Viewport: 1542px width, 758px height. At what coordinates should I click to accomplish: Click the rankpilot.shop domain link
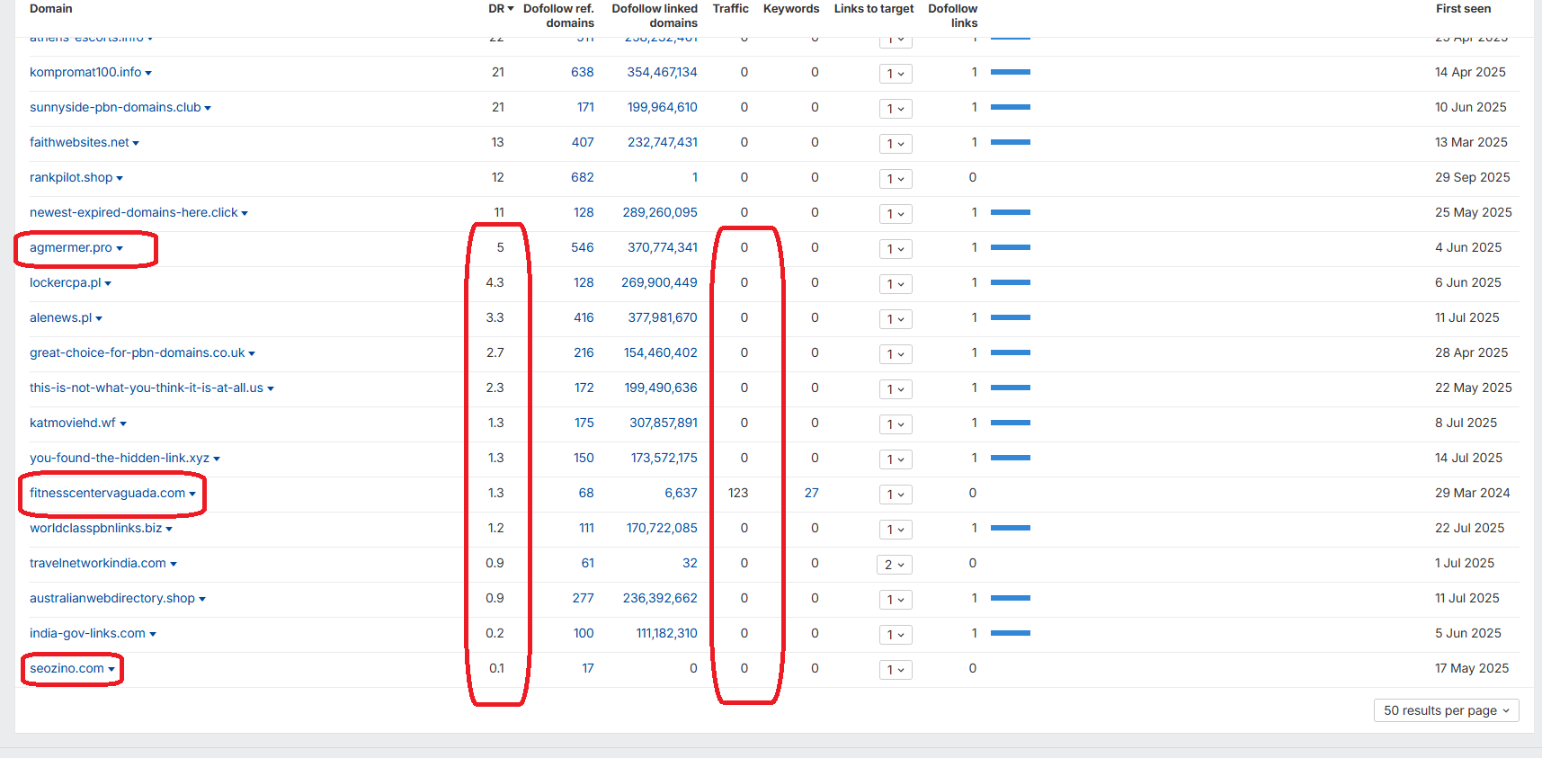click(x=71, y=177)
